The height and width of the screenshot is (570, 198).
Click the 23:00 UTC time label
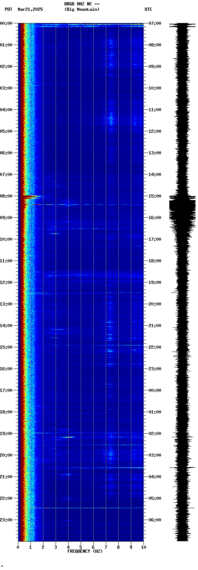(x=155, y=369)
